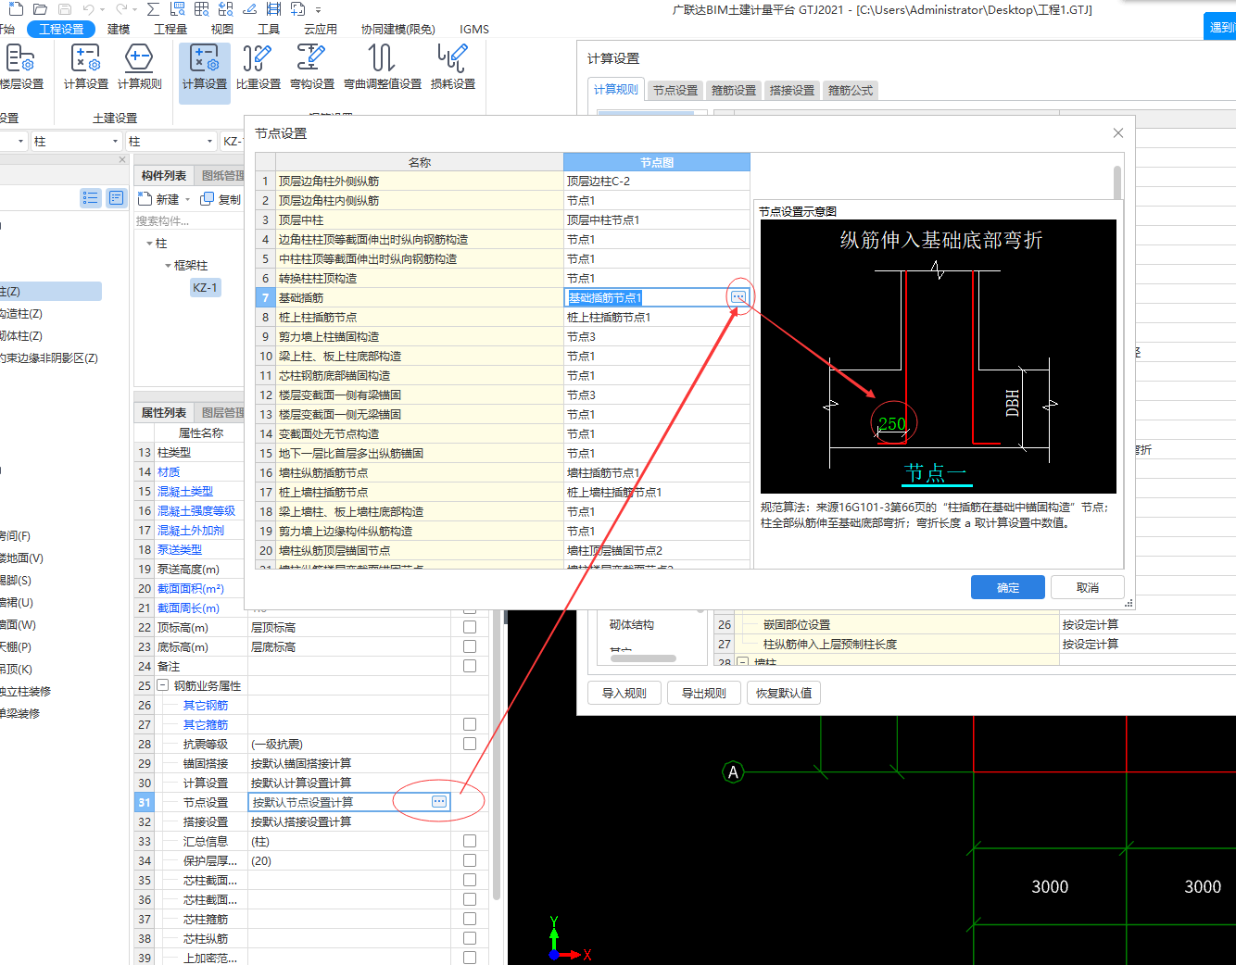Switch to 搭接设置 tab in 计算设置 window
1236x965 pixels.
792,90
